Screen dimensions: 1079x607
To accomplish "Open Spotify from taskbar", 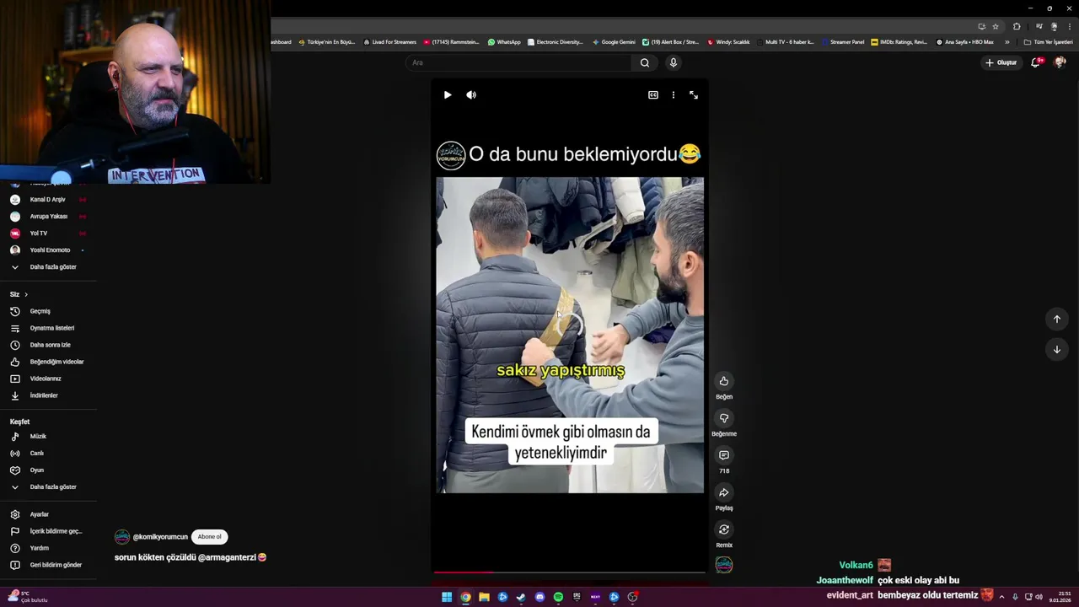I will pos(558,597).
